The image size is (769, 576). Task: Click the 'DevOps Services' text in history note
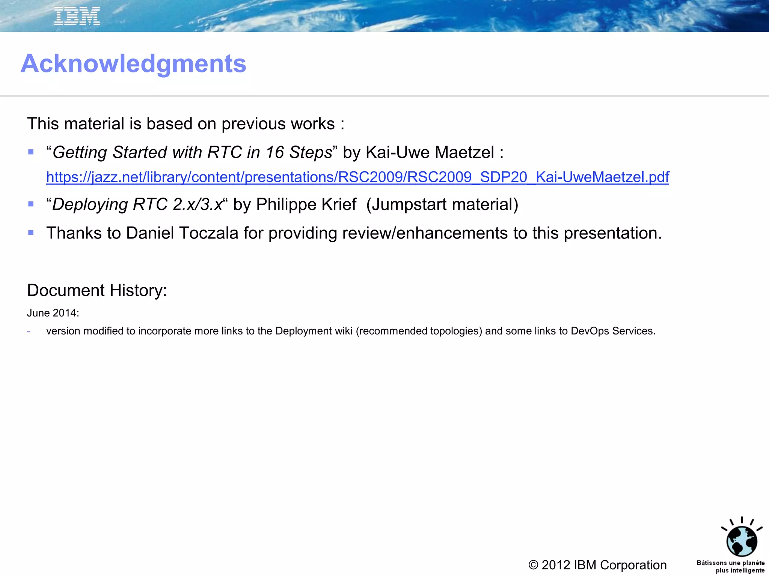612,331
